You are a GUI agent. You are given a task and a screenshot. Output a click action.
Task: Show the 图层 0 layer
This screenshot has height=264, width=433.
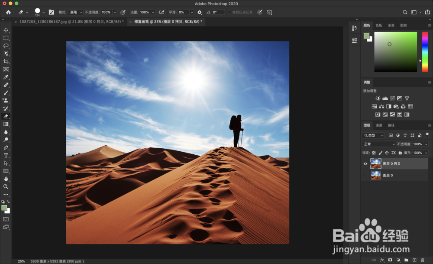point(365,175)
